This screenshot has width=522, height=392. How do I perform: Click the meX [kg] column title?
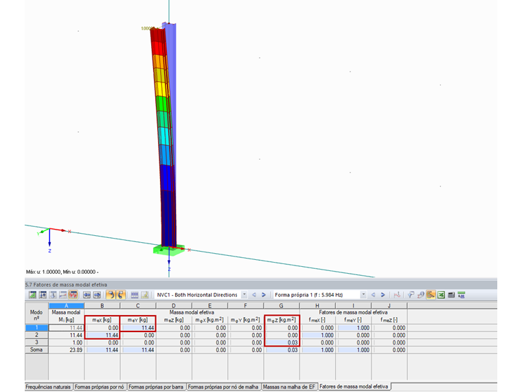[102, 320]
